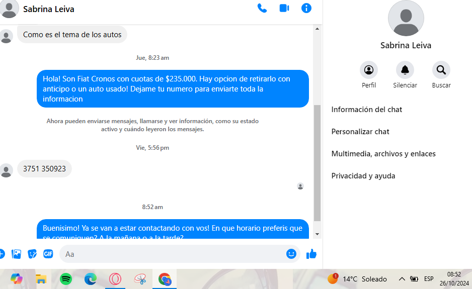Open the plus actions menu in composer

coord(2,254)
